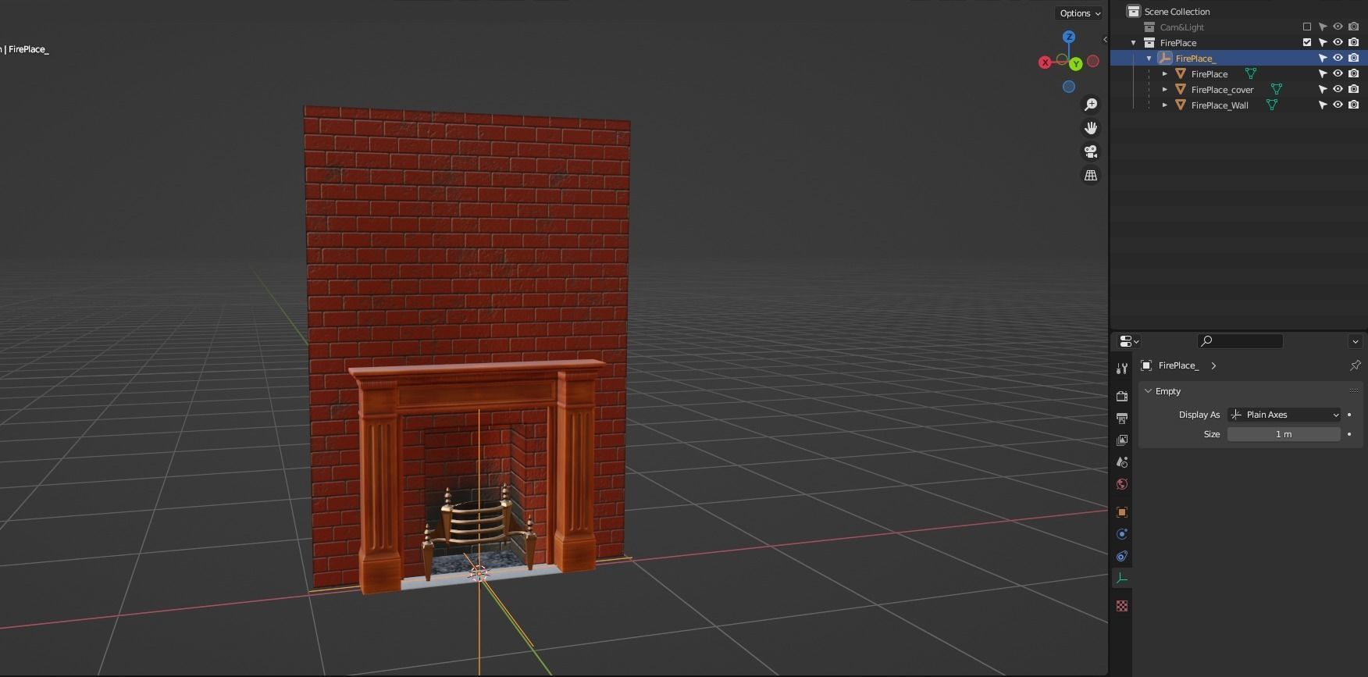Click the orange mesh icon of FirePlace_cover
Image resolution: width=1368 pixels, height=677 pixels.
point(1181,89)
